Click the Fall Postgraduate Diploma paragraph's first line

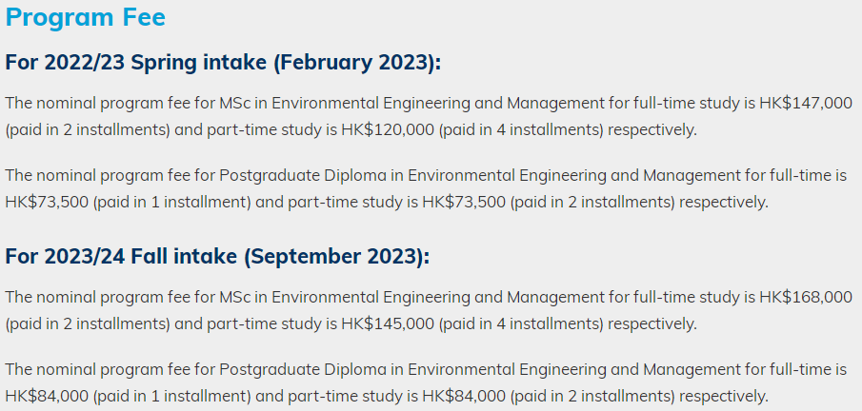(x=426, y=370)
